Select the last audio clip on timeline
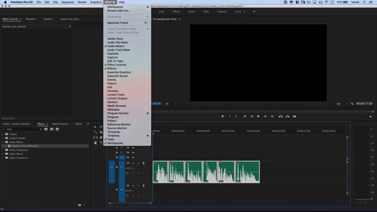 tap(247, 172)
